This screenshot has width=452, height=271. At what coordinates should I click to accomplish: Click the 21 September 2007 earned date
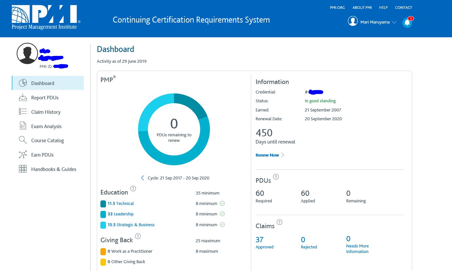point(323,110)
